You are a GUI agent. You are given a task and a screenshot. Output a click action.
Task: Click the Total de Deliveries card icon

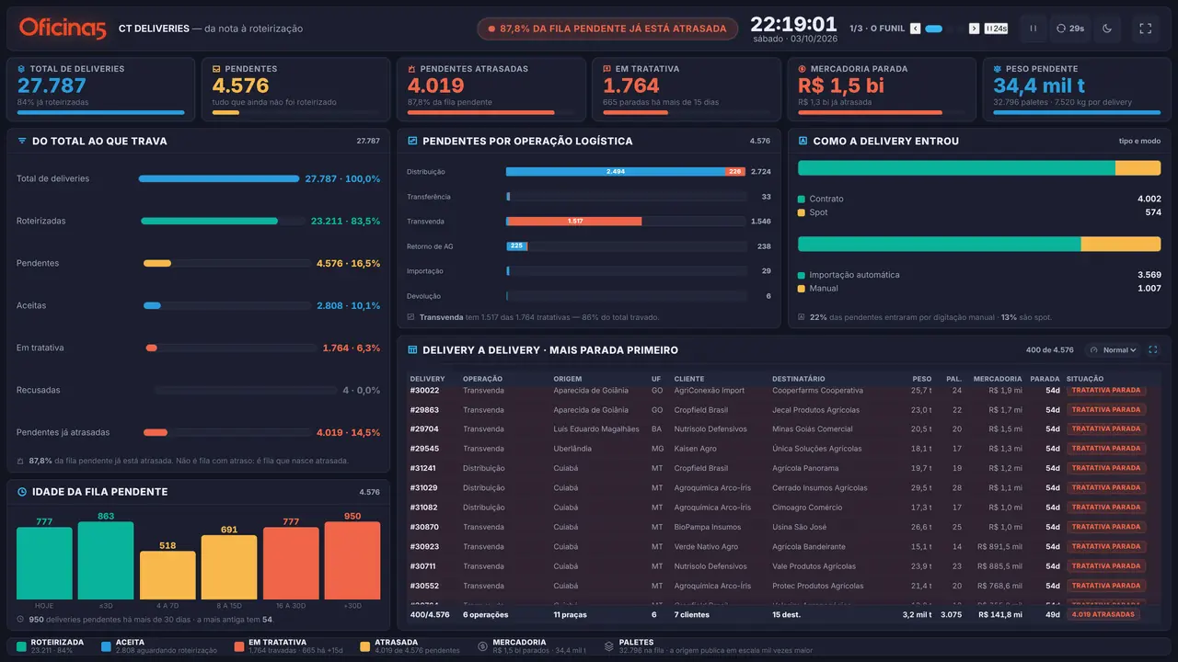[22, 69]
